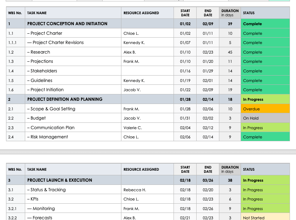Image resolution: width=296 pixels, height=220 pixels.
Task: Select empty resource cell in Stakeholders row
Action: click(x=147, y=71)
